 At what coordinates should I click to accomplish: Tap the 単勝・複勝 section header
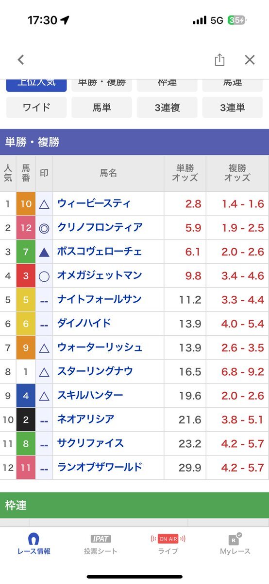coord(134,142)
